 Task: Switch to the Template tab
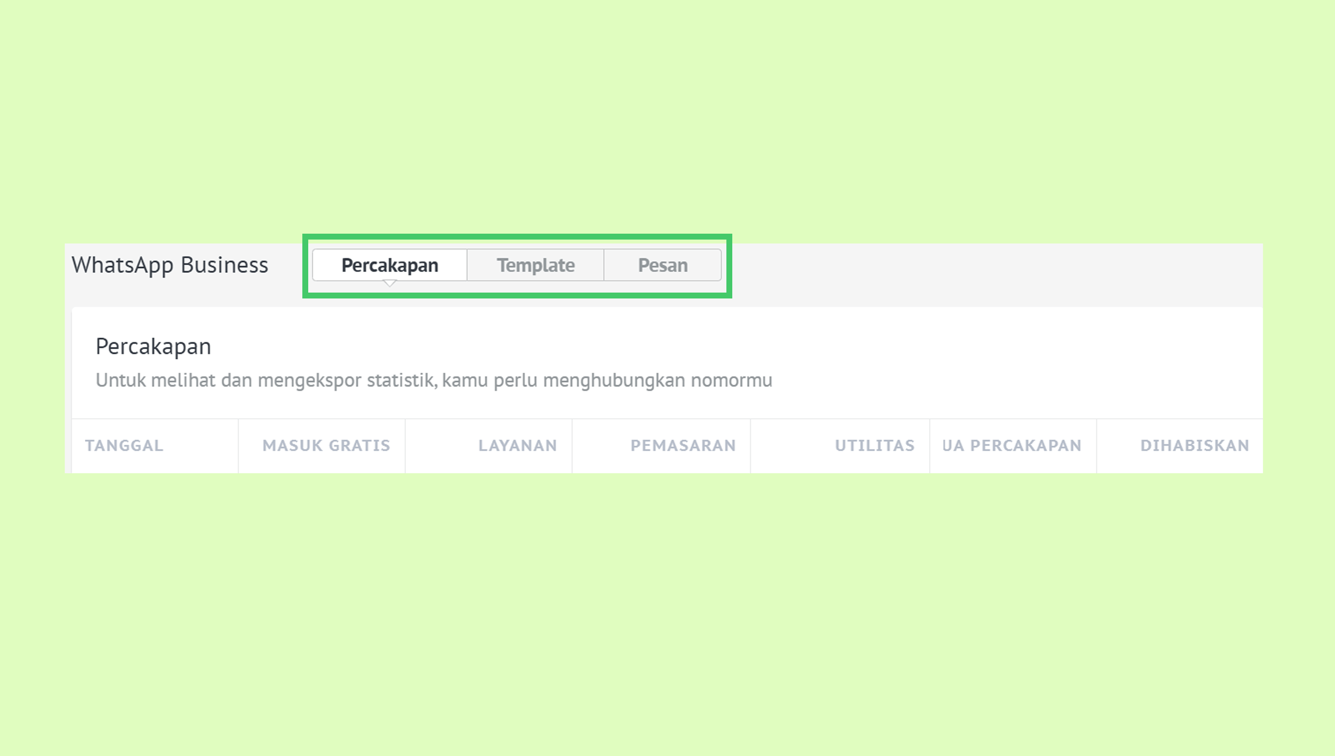click(x=535, y=265)
